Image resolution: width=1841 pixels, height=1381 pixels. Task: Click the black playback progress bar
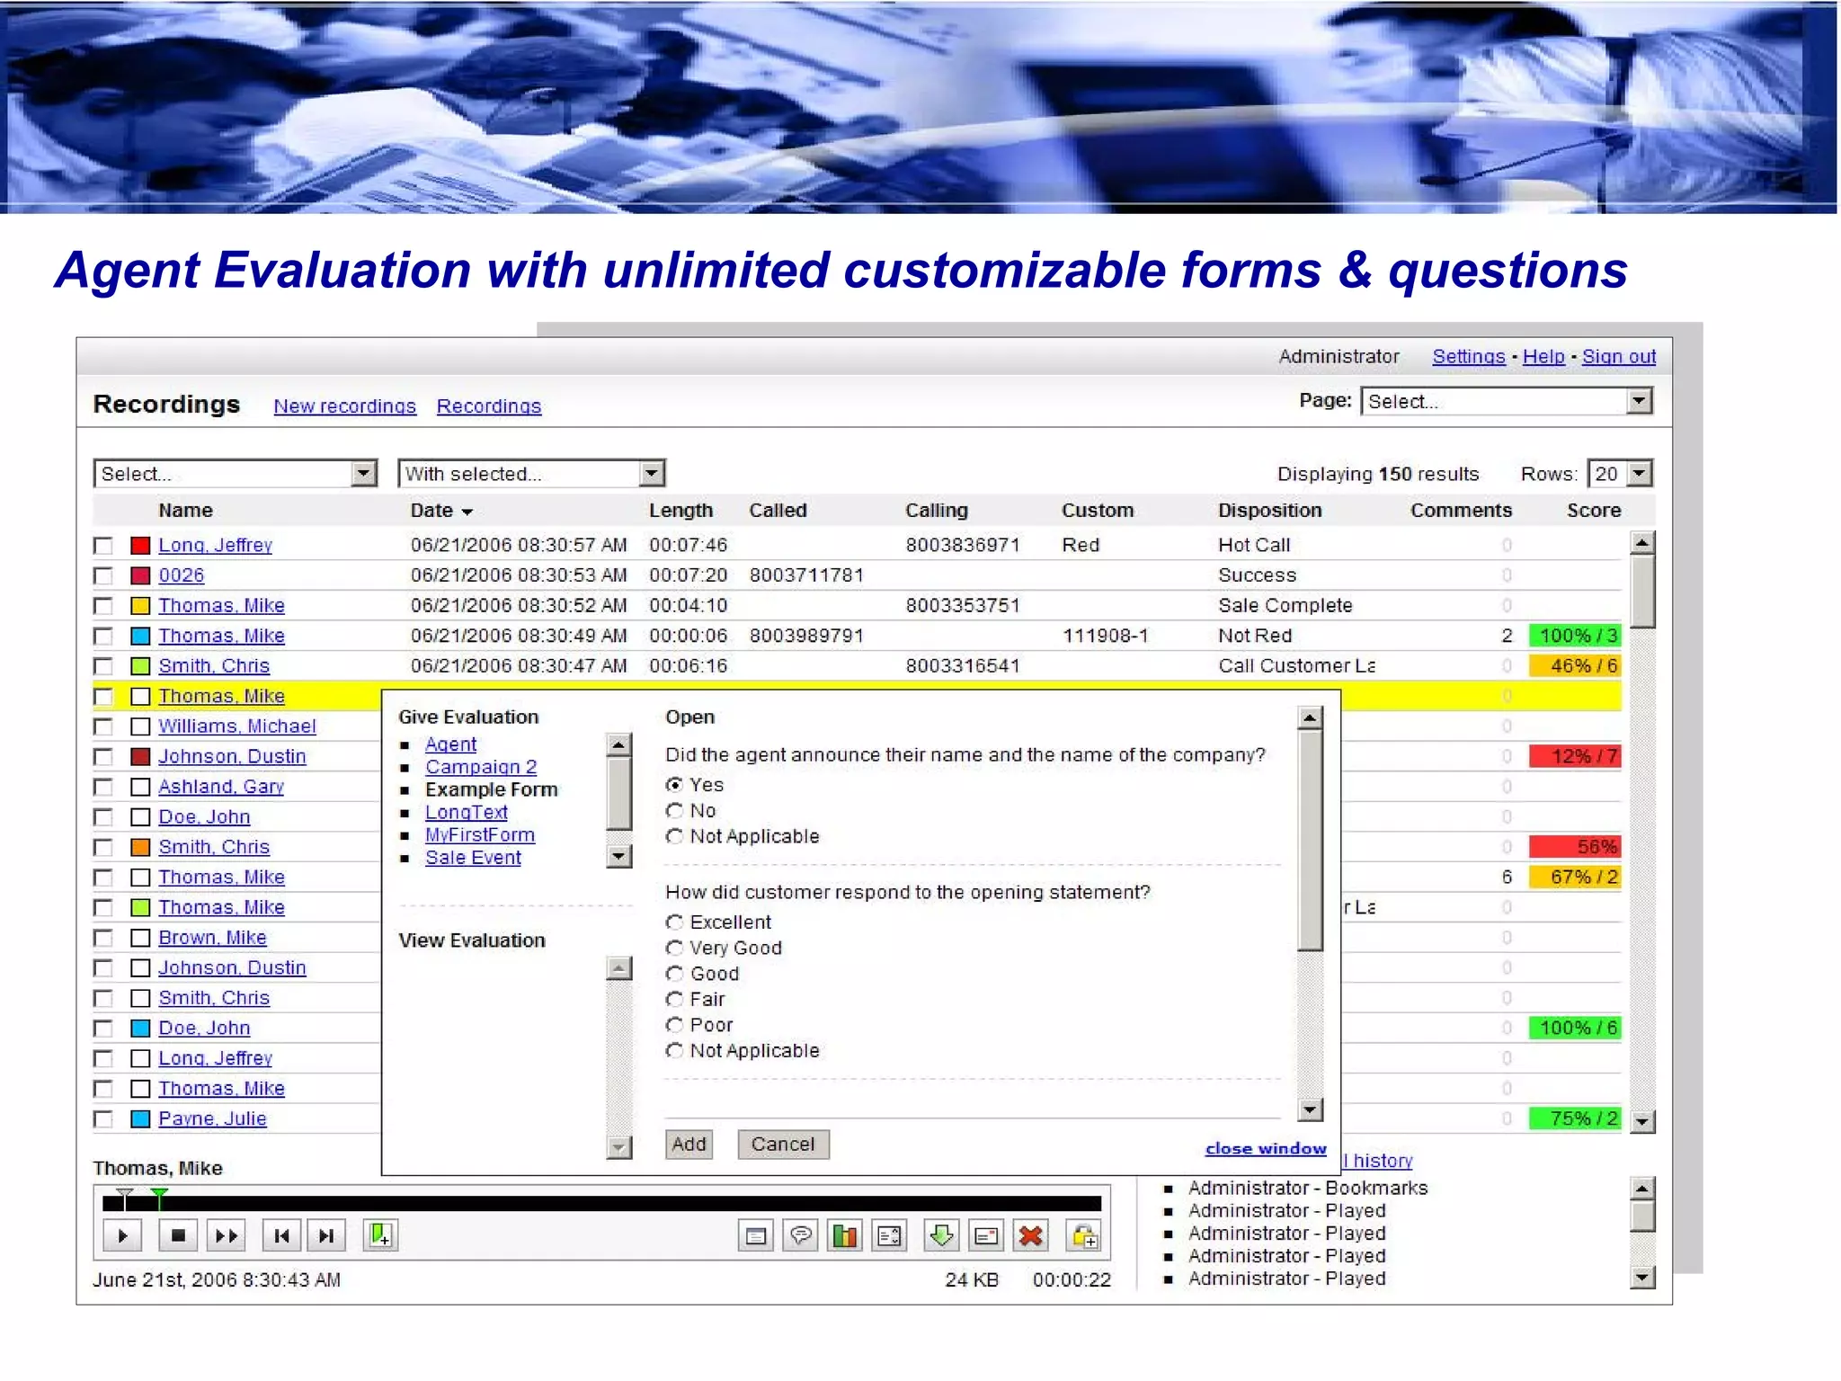pos(601,1204)
